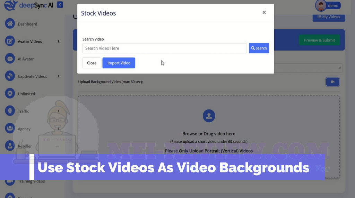Image resolution: width=355 pixels, height=198 pixels.
Task: Open the demo account name
Action: [x=333, y=6]
